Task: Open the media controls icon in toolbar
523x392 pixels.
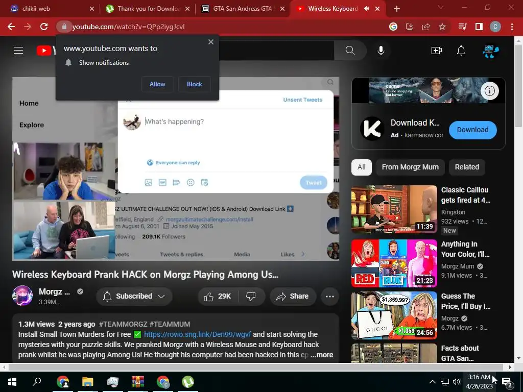Action: click(x=462, y=27)
